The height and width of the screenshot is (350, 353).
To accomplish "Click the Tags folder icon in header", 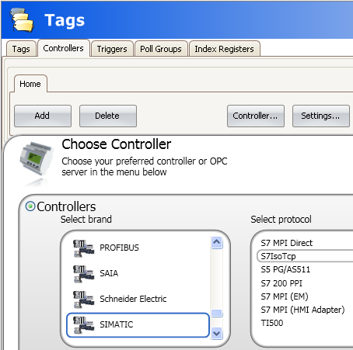I will point(22,20).
